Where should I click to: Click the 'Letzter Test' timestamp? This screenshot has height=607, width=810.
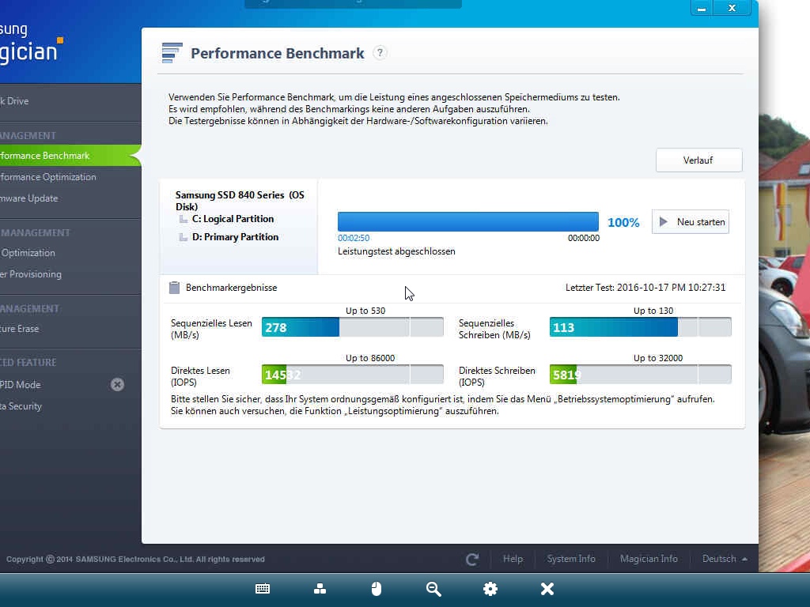(x=645, y=288)
